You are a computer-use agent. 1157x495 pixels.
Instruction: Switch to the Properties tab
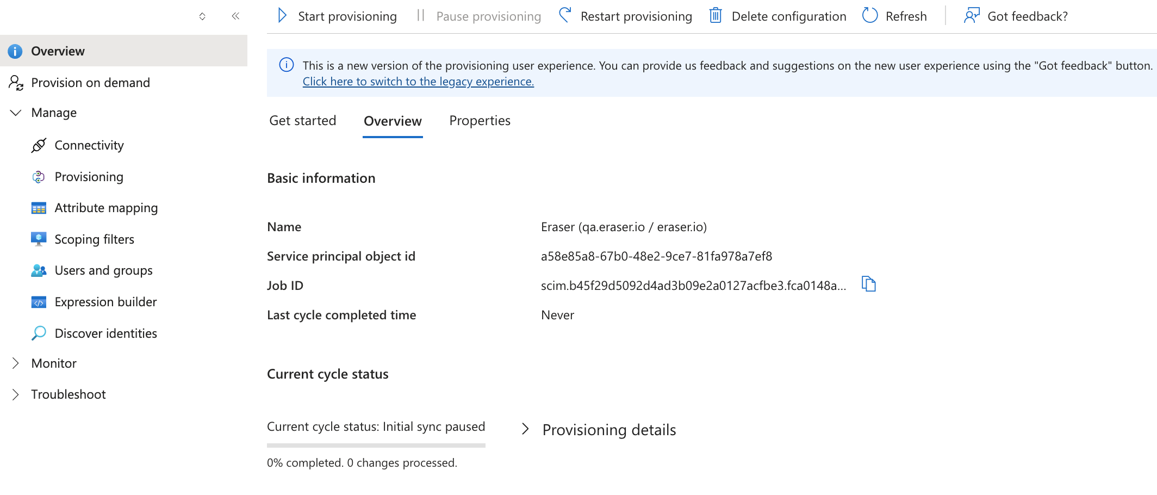pos(480,121)
